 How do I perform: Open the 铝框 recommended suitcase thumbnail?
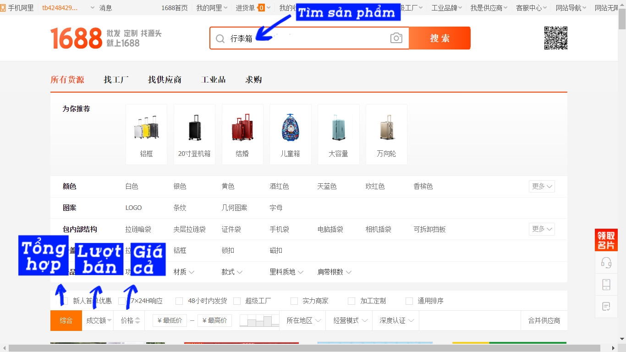point(146,134)
